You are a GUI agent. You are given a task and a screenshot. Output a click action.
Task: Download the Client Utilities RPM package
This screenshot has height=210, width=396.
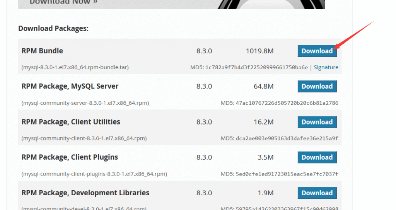tap(317, 122)
